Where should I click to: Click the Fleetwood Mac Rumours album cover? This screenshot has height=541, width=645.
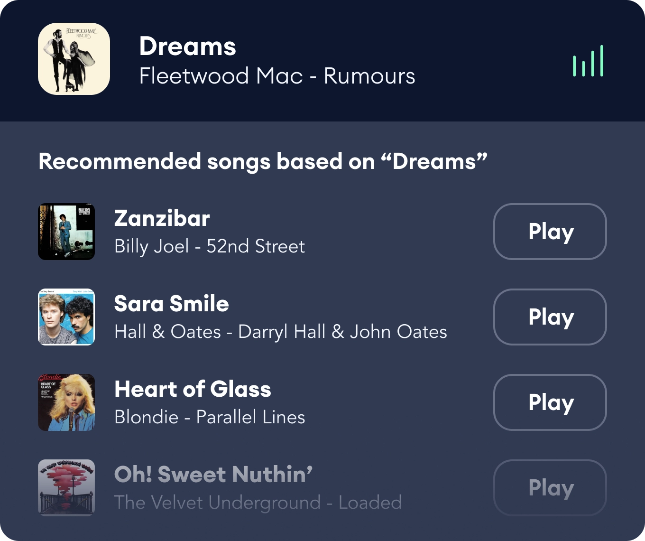tap(74, 59)
